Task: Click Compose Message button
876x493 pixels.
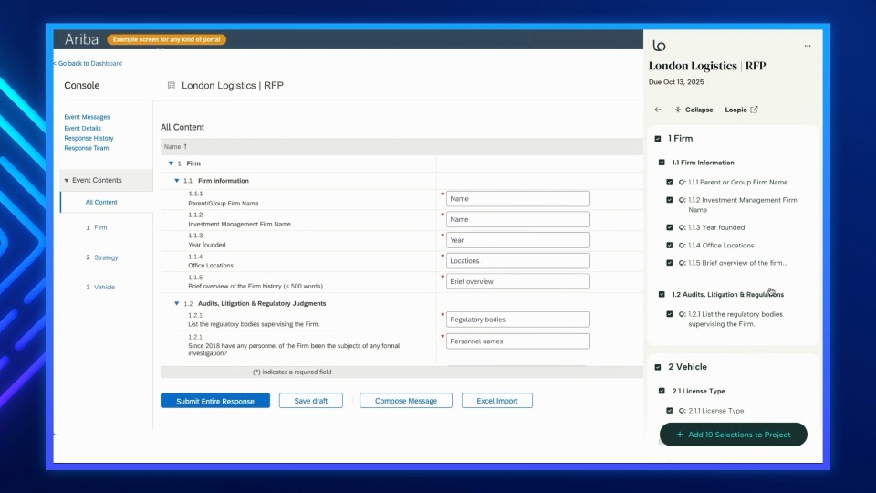Action: pos(405,401)
